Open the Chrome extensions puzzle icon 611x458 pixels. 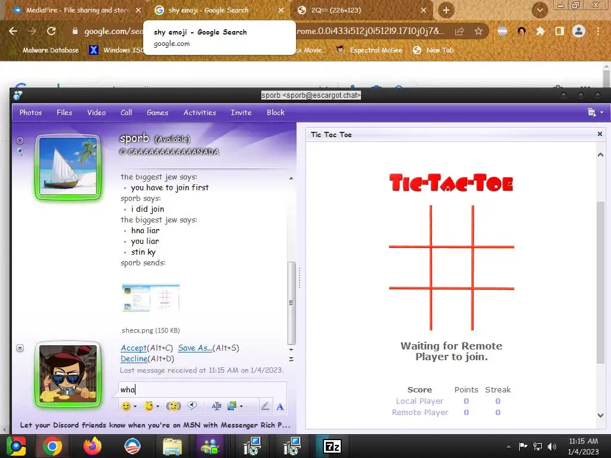[541, 31]
